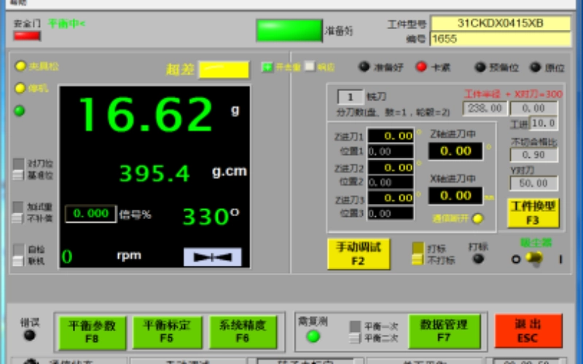This screenshot has height=364, width=583.
Task: Open 平衡标定 F5 calibration
Action: pos(167,332)
